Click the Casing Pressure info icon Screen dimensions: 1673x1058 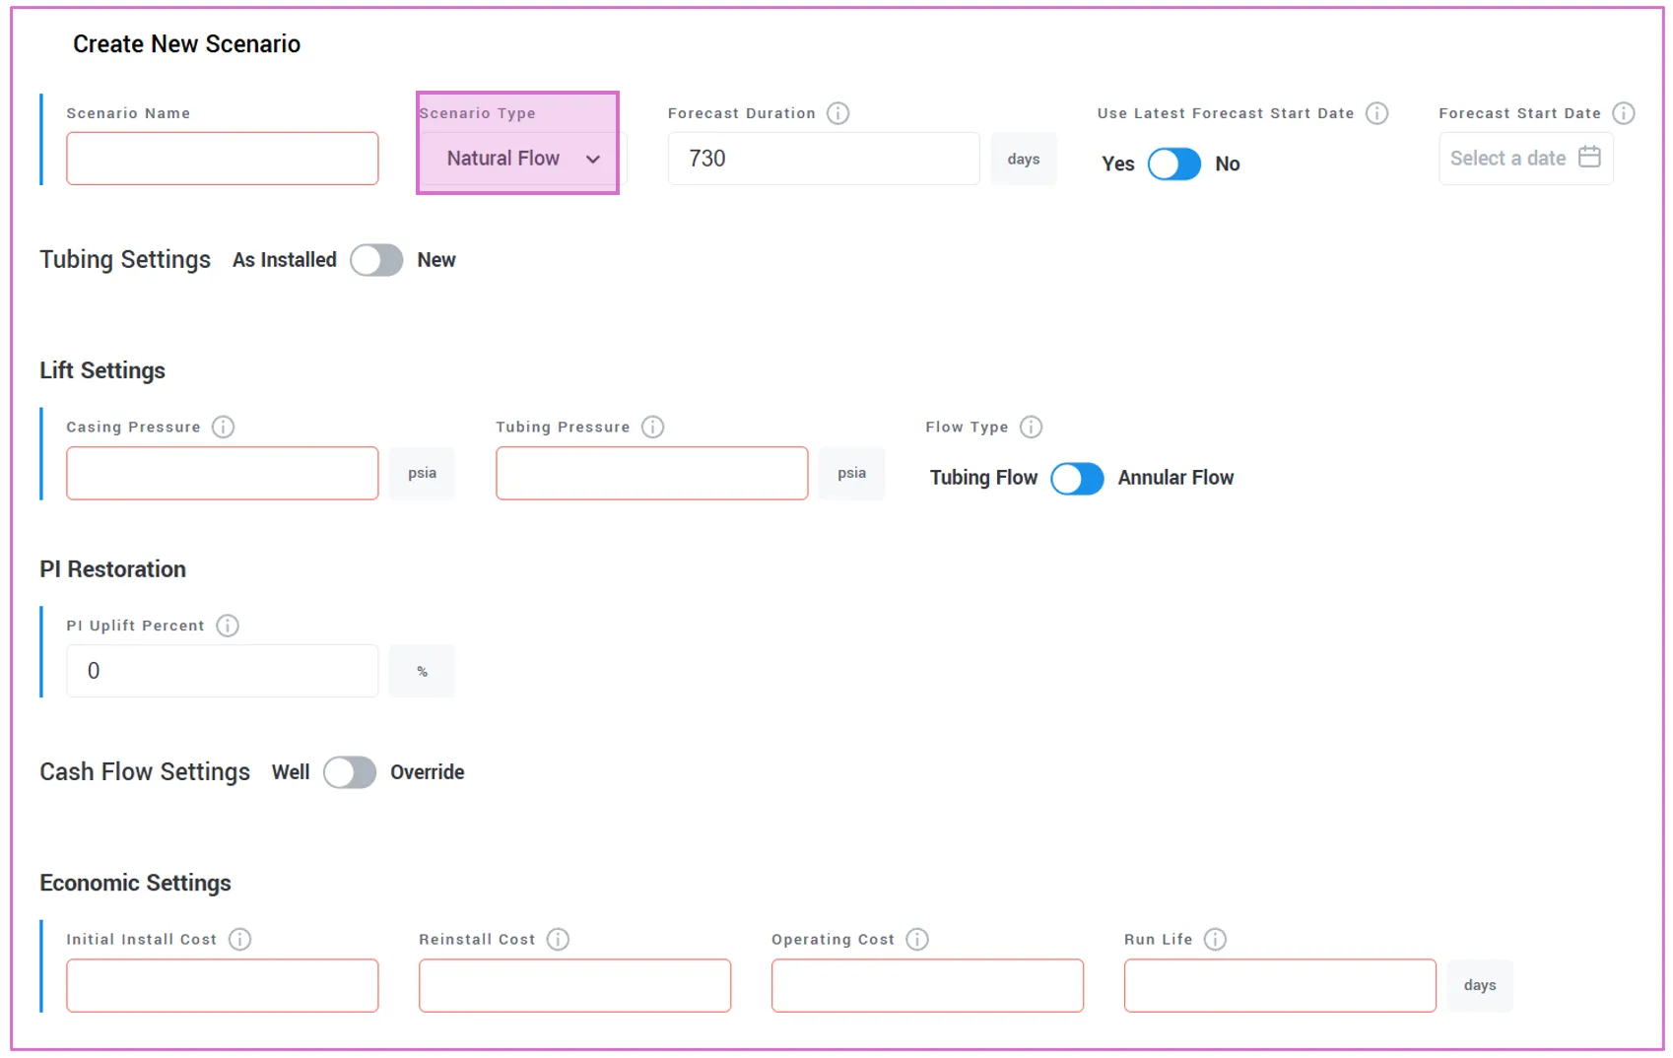pos(223,427)
